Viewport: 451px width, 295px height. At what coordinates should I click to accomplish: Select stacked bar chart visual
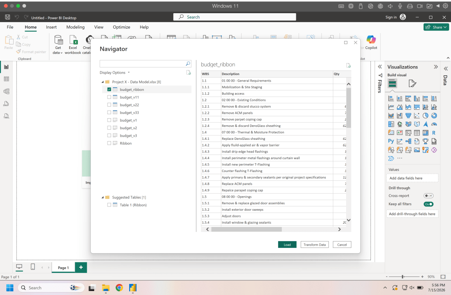coord(391,98)
